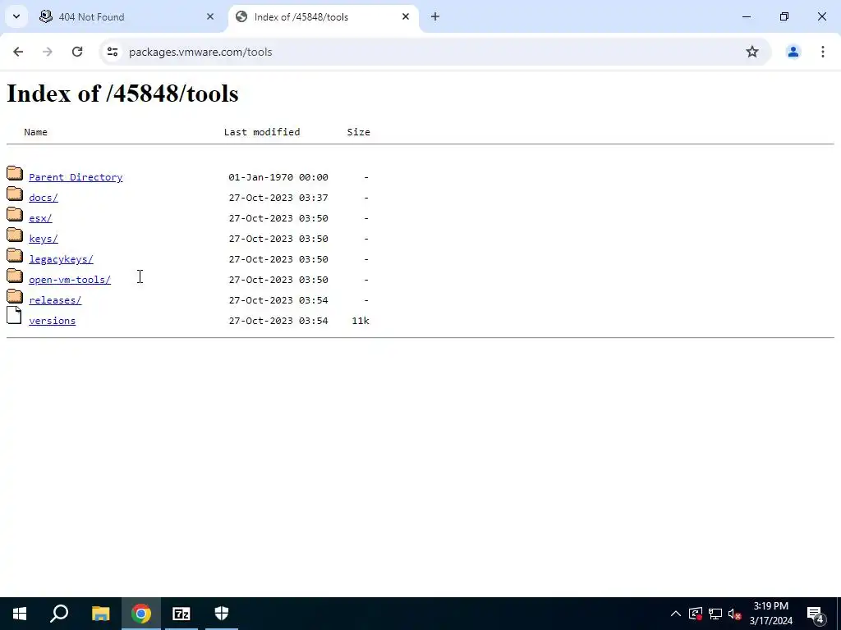Open Windows taskbar search
This screenshot has height=630, width=841.
click(59, 614)
